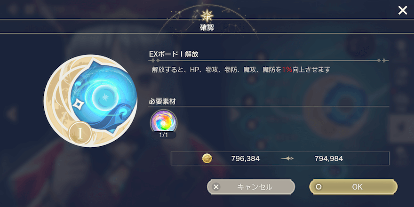This screenshot has height=207, width=414.
Task: Click the resulting coin amount 794,984
Action: click(x=329, y=159)
